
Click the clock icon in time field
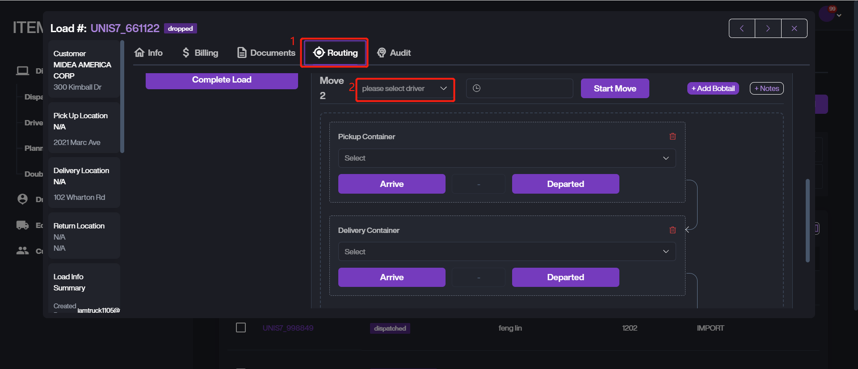click(477, 88)
